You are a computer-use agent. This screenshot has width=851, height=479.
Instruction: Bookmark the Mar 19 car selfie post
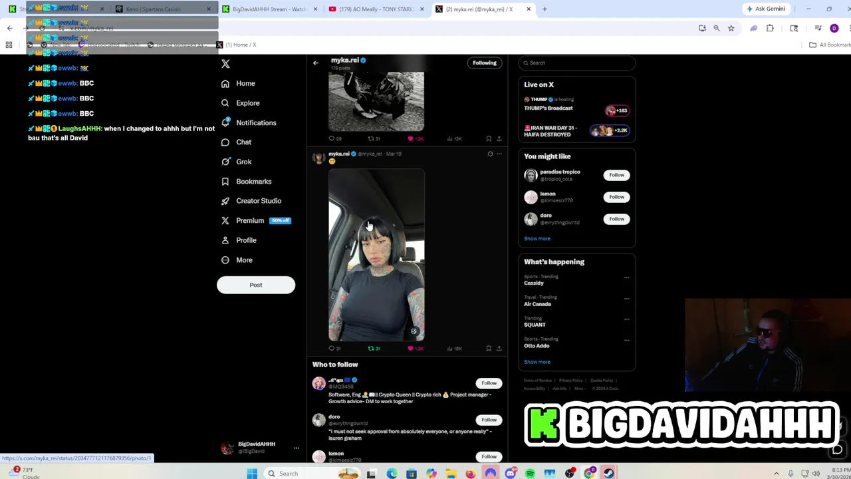[x=489, y=348]
